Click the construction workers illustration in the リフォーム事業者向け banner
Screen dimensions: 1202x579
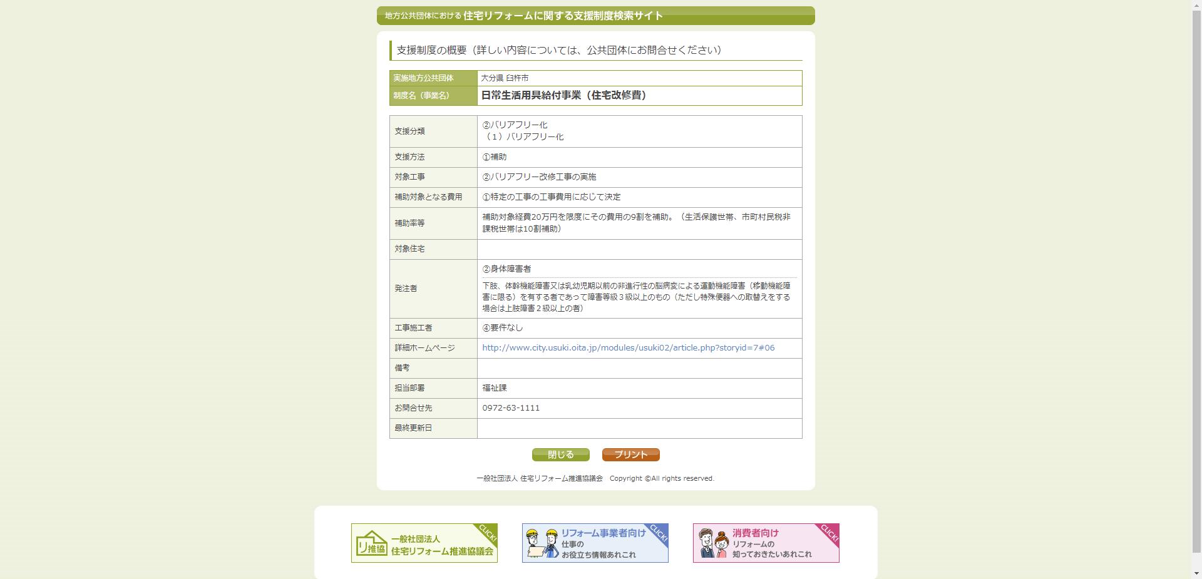(542, 543)
